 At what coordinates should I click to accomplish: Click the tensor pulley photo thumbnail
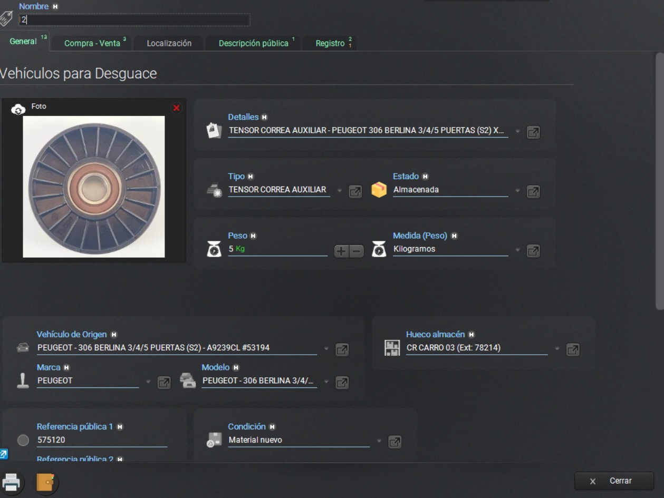pyautogui.click(x=94, y=187)
